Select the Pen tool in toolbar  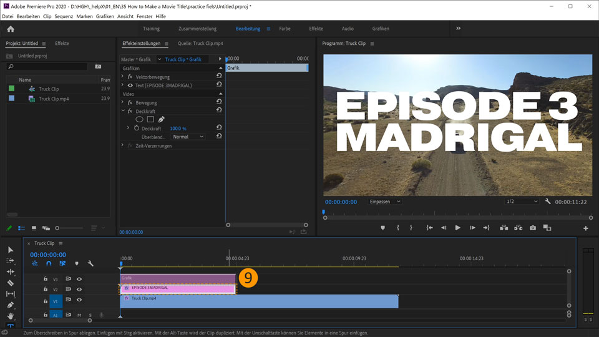tap(11, 305)
